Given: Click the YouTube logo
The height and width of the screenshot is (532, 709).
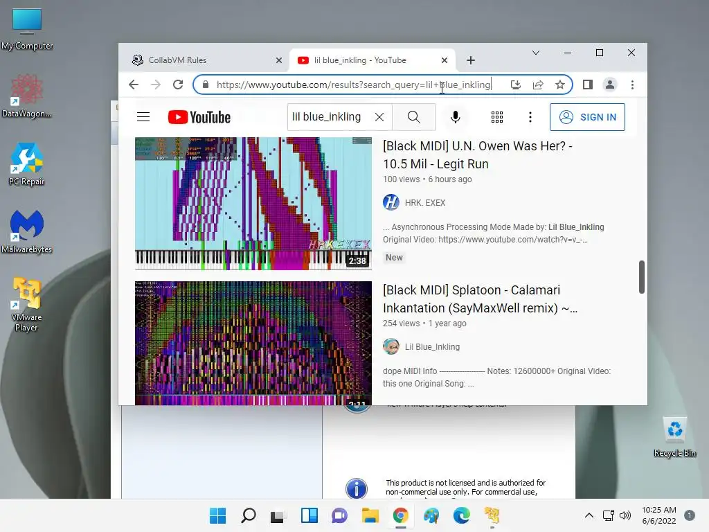Looking at the screenshot, I should tap(199, 117).
